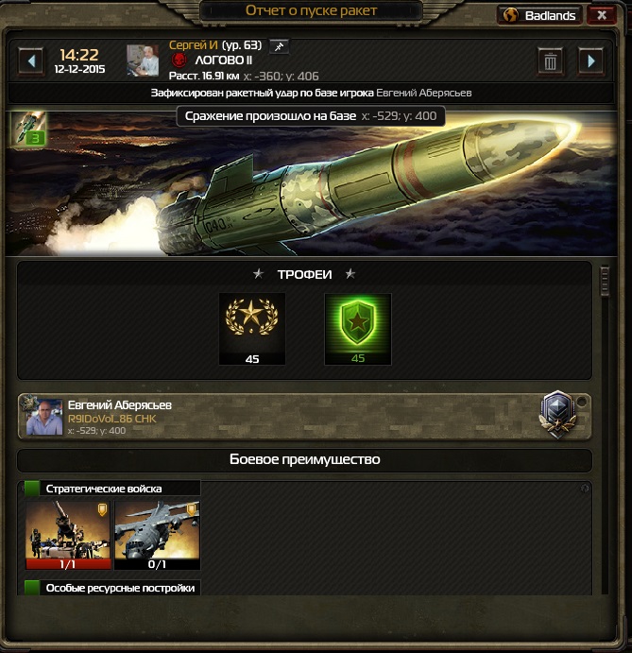This screenshot has width=632, height=653.
Task: Select the artillery unit card showing 1/1
Action: (68, 535)
